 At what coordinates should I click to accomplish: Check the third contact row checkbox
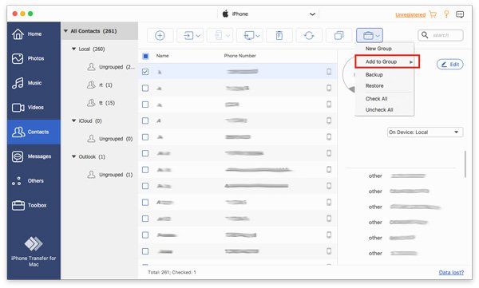[145, 105]
